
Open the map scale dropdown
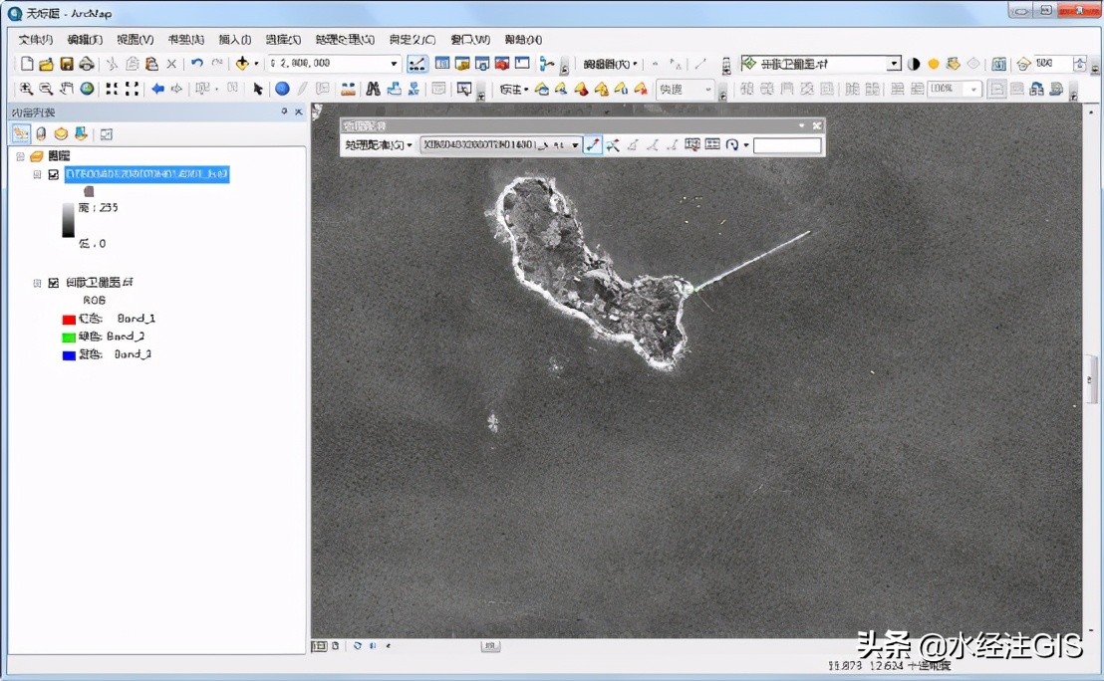tap(394, 64)
